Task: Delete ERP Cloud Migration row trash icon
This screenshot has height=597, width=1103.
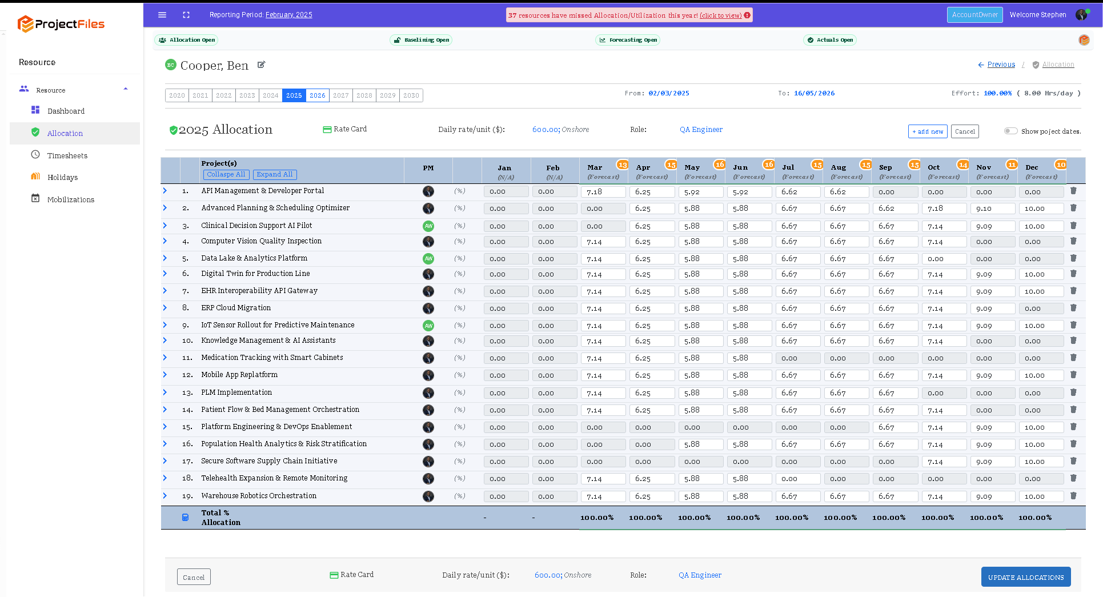Action: 1073,308
